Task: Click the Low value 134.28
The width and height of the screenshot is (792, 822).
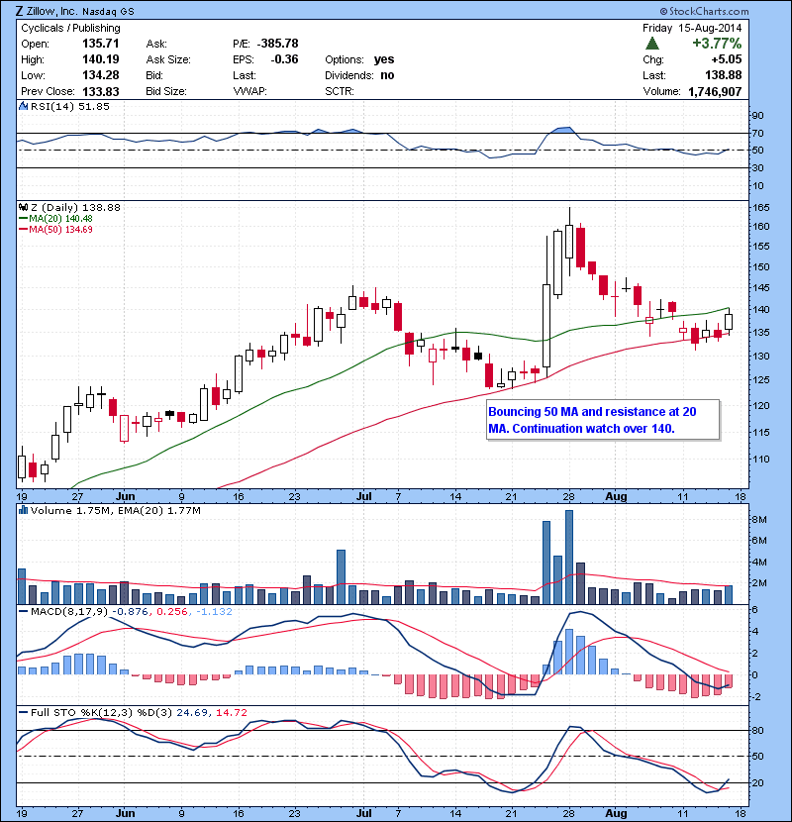Action: [101, 75]
